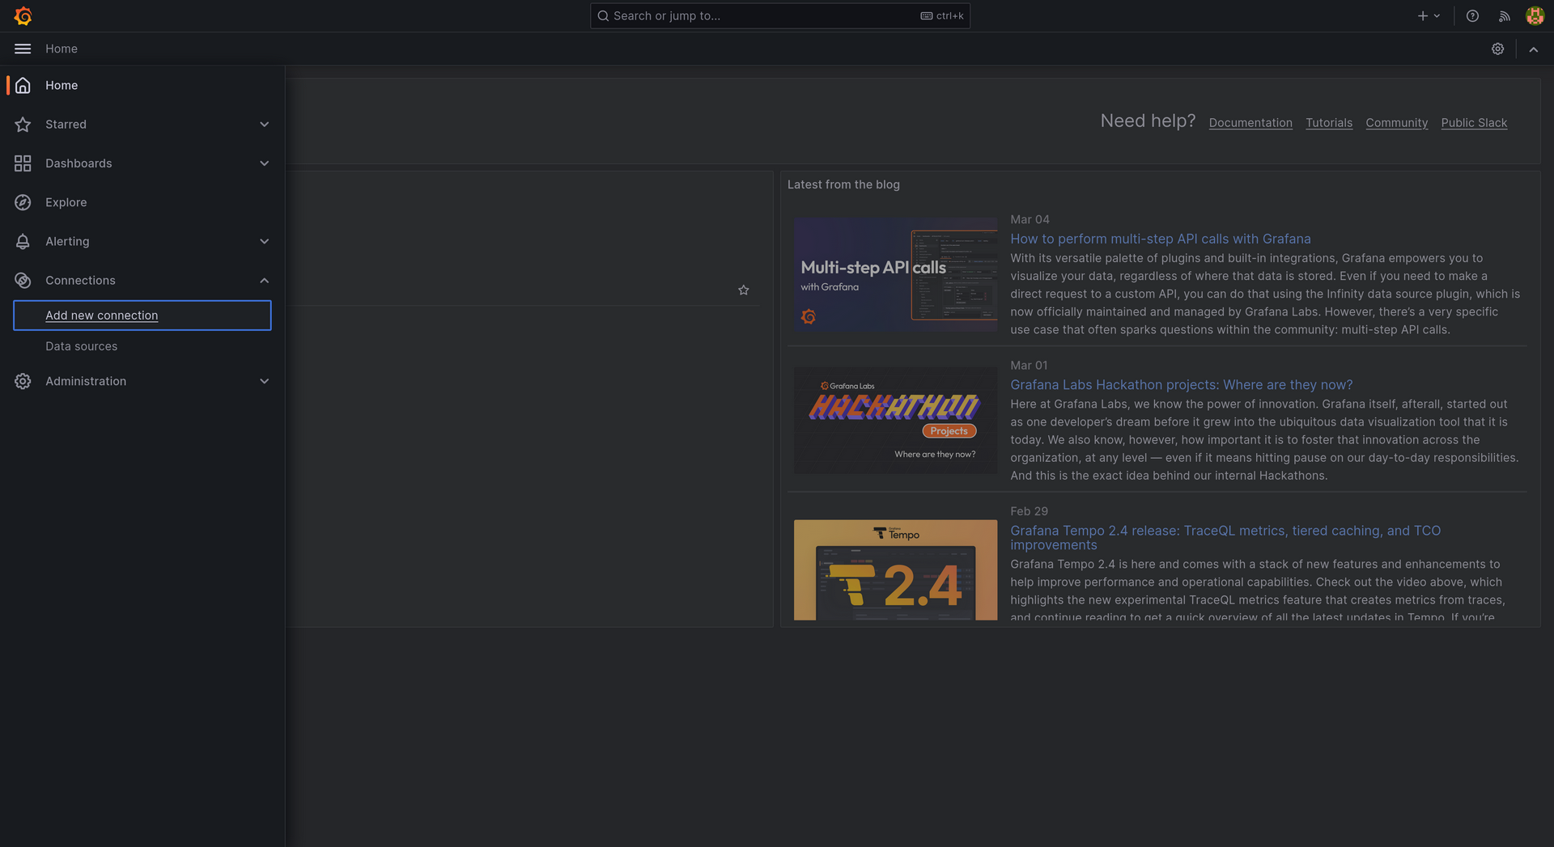Viewport: 1554px width, 847px height.
Task: Open the help question-mark icon
Action: pyautogui.click(x=1472, y=15)
